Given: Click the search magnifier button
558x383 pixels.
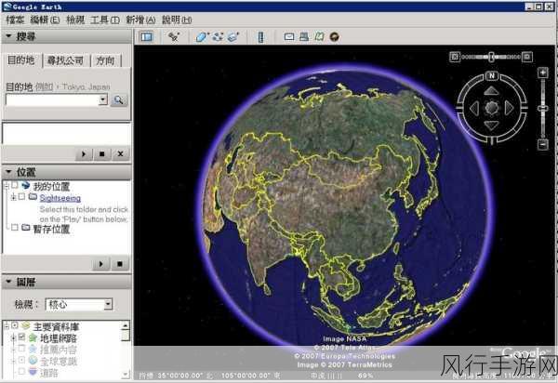Looking at the screenshot, I should [x=119, y=99].
